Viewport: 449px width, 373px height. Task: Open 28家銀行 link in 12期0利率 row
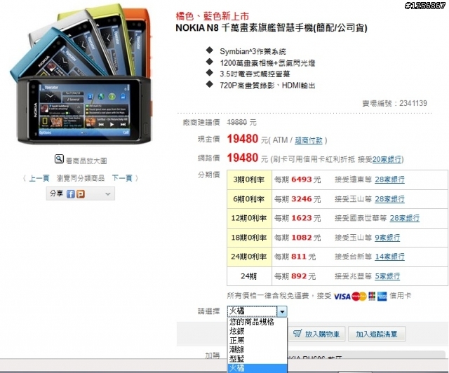(x=404, y=218)
